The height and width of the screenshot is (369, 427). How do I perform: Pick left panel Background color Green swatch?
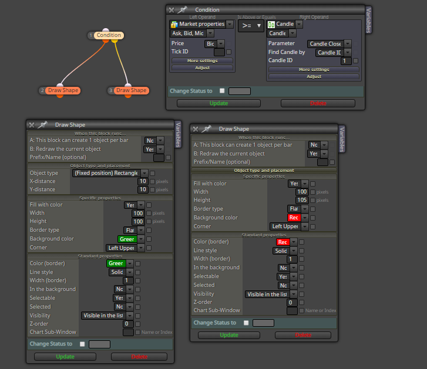(x=127, y=239)
